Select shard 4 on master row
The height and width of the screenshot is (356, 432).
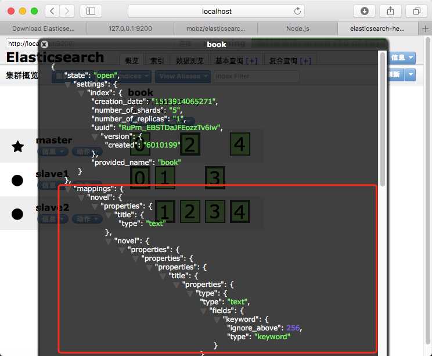point(240,144)
